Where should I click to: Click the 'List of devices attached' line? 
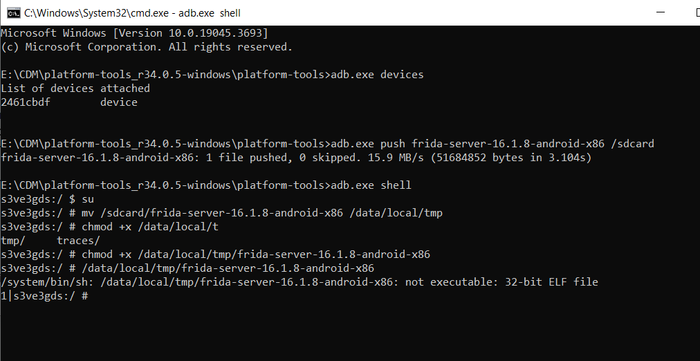(75, 89)
